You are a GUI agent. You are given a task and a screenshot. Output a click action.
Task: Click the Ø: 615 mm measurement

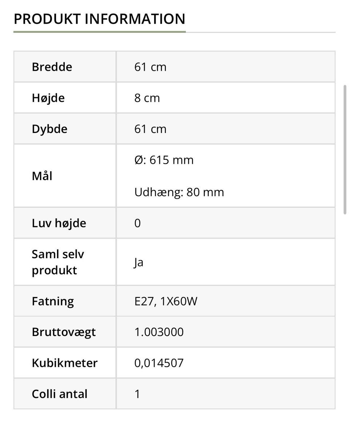164,160
